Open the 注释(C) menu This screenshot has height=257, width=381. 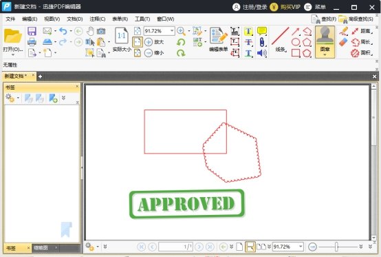[98, 19]
